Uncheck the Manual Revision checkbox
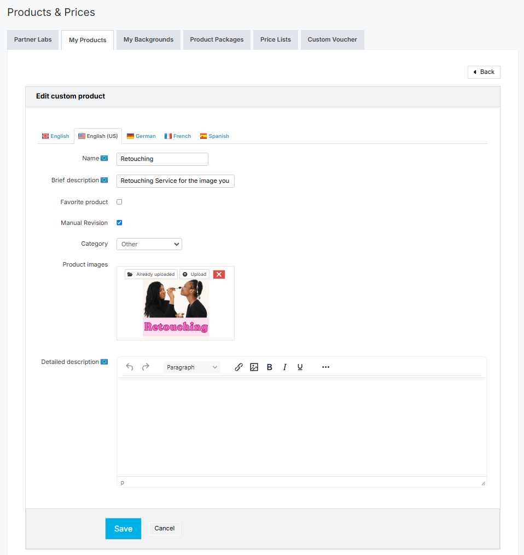Image resolution: width=524 pixels, height=555 pixels. pos(119,223)
